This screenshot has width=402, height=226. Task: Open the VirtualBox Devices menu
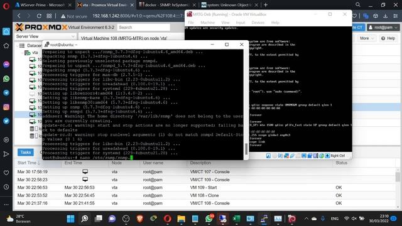[258, 23]
